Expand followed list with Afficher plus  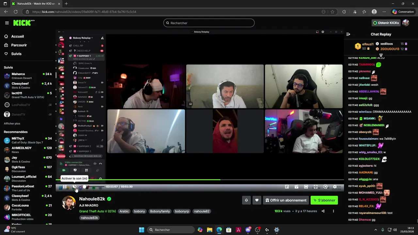(12, 123)
